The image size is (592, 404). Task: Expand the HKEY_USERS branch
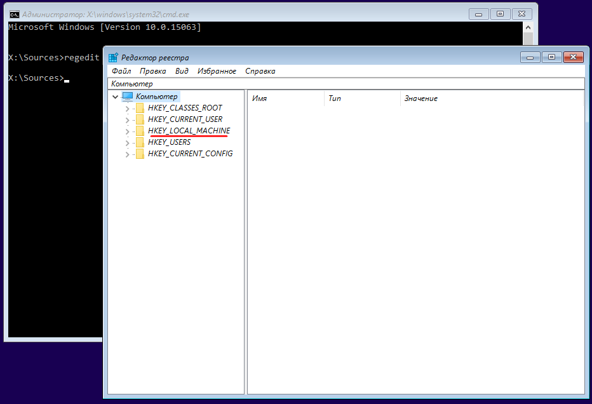tap(127, 143)
